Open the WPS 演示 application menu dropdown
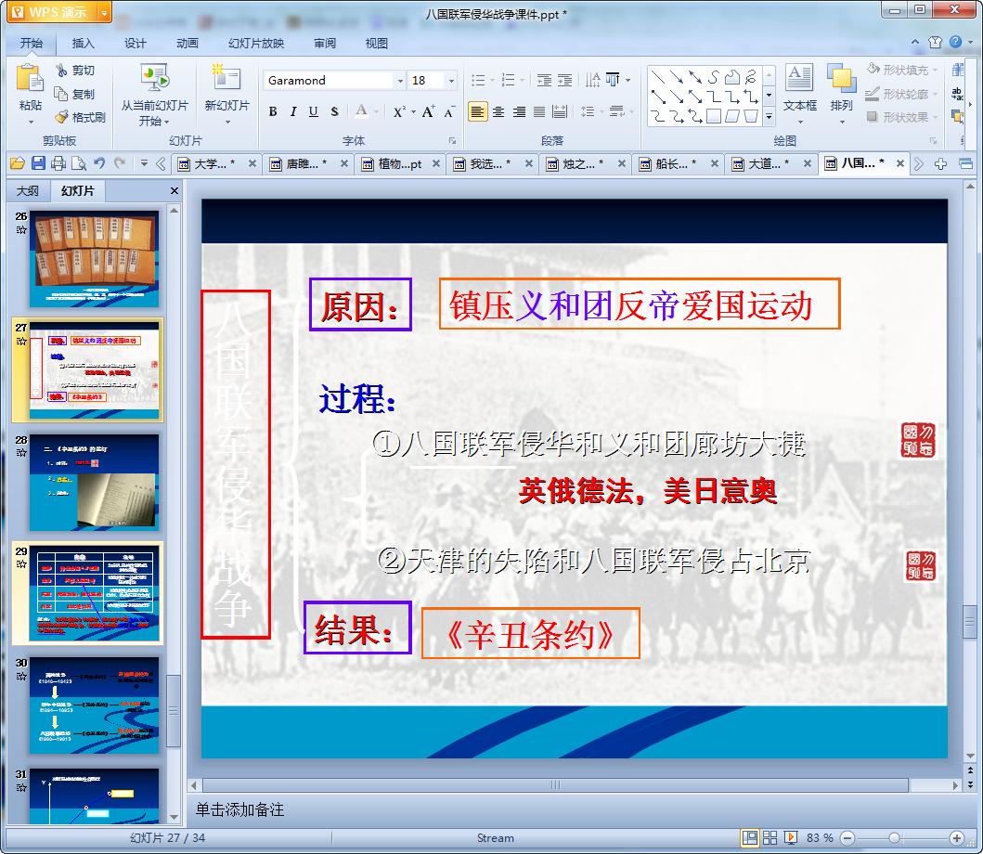This screenshot has height=854, width=983. click(x=104, y=12)
